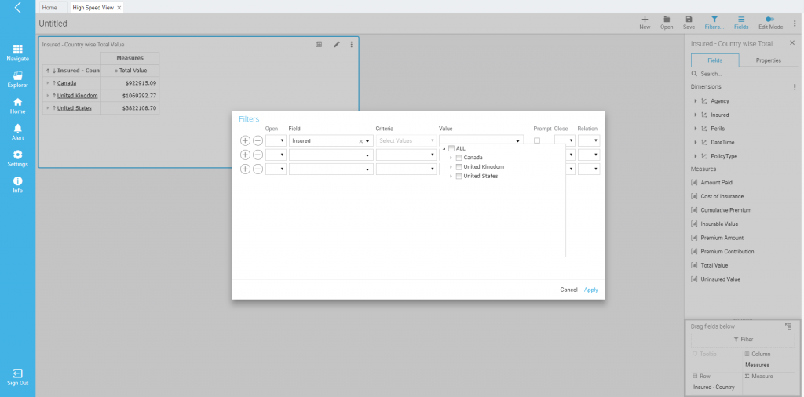Go to Home via sidebar icon
Screen dimensions: 804x397
(17, 102)
